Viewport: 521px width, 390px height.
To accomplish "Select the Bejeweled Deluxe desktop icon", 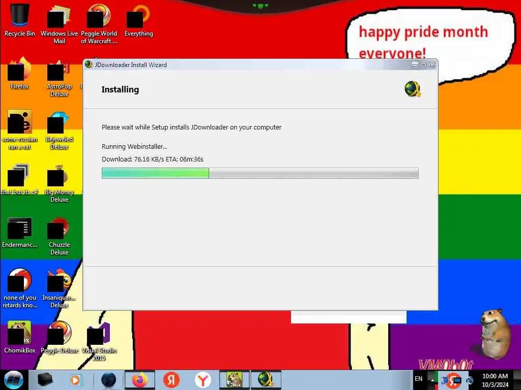I will 59,130.
